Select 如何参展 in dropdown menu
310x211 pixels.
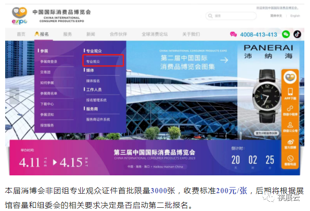[x=47, y=83]
